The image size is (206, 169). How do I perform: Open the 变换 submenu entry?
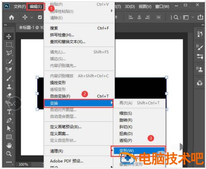(79, 103)
